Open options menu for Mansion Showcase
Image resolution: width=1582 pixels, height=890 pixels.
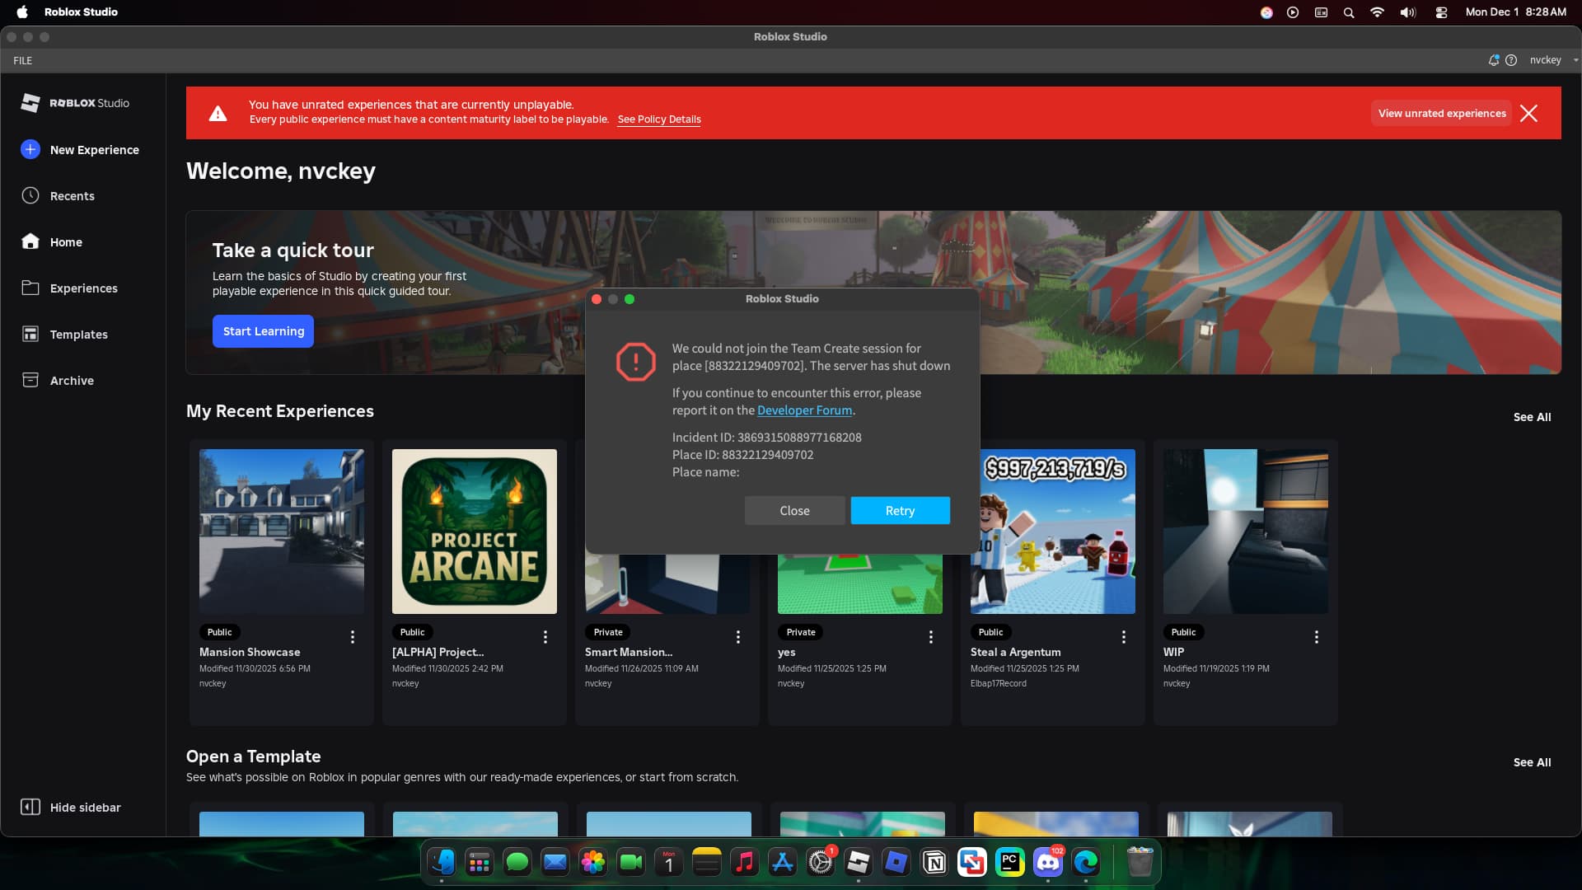click(x=353, y=637)
